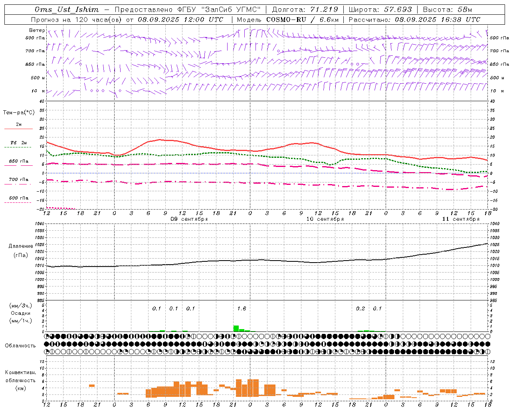Click the (мм/1ч.) precipitation unit label
511x408 pixels.
20,321
